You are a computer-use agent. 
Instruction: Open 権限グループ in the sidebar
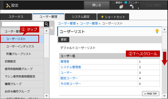click(x=22, y=84)
